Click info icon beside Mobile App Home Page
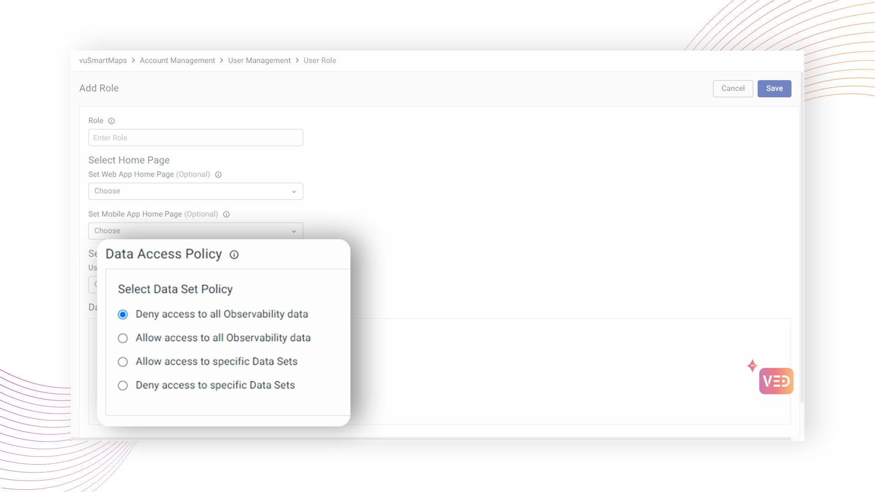Viewport: 875px width, 492px height. [x=226, y=214]
